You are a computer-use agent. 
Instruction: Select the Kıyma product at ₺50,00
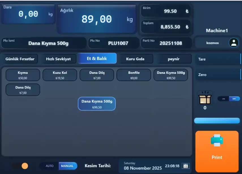pyautogui.click(x=23, y=75)
